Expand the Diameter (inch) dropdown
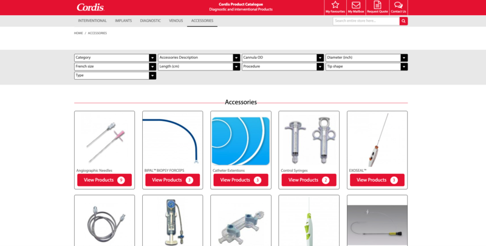Viewport: 486px width, 246px height. [x=367, y=58]
